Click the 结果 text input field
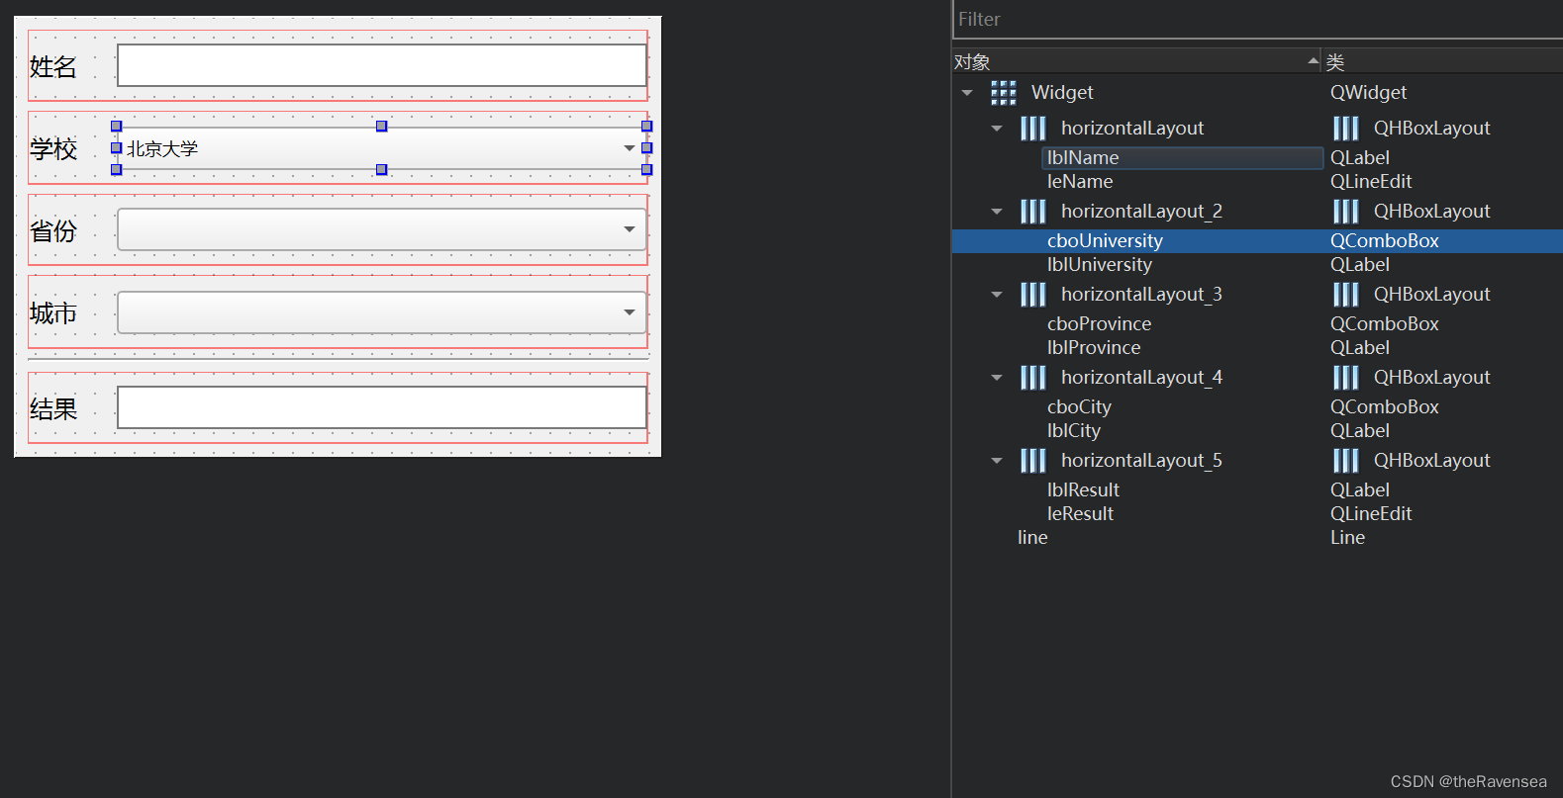Viewport: 1563px width, 798px height. point(381,407)
